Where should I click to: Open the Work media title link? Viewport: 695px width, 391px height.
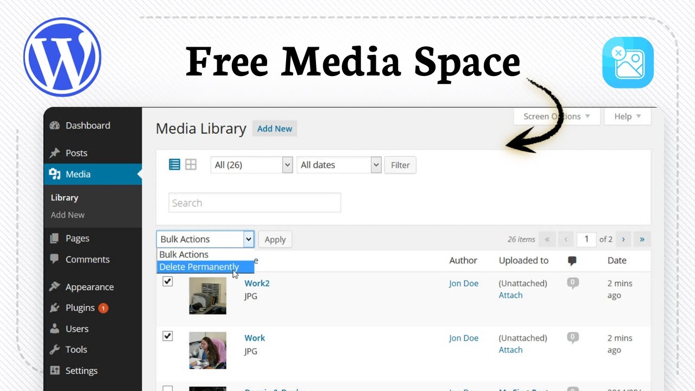tap(255, 338)
